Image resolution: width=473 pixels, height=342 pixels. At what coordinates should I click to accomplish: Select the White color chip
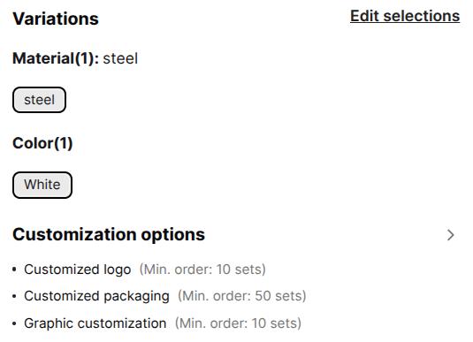pyautogui.click(x=42, y=185)
